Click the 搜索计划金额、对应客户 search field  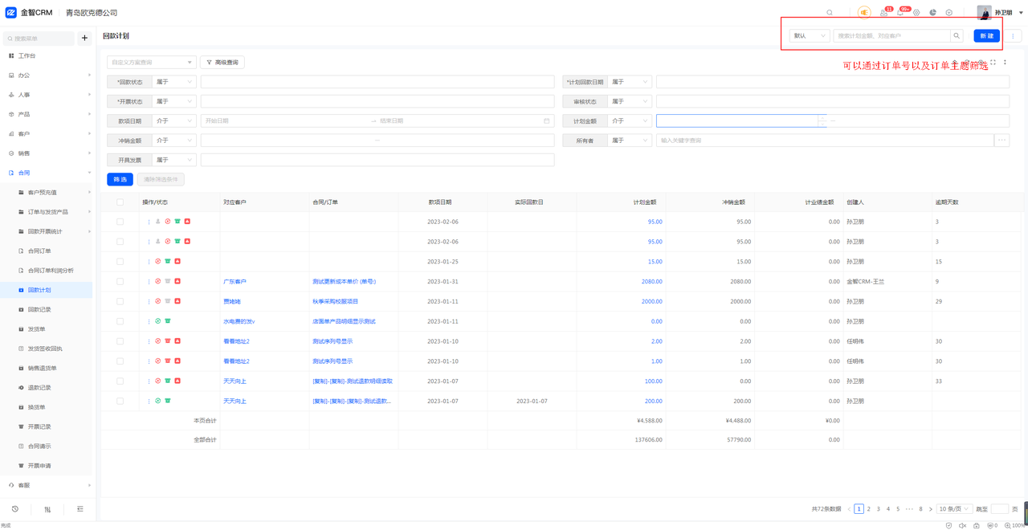(x=891, y=36)
